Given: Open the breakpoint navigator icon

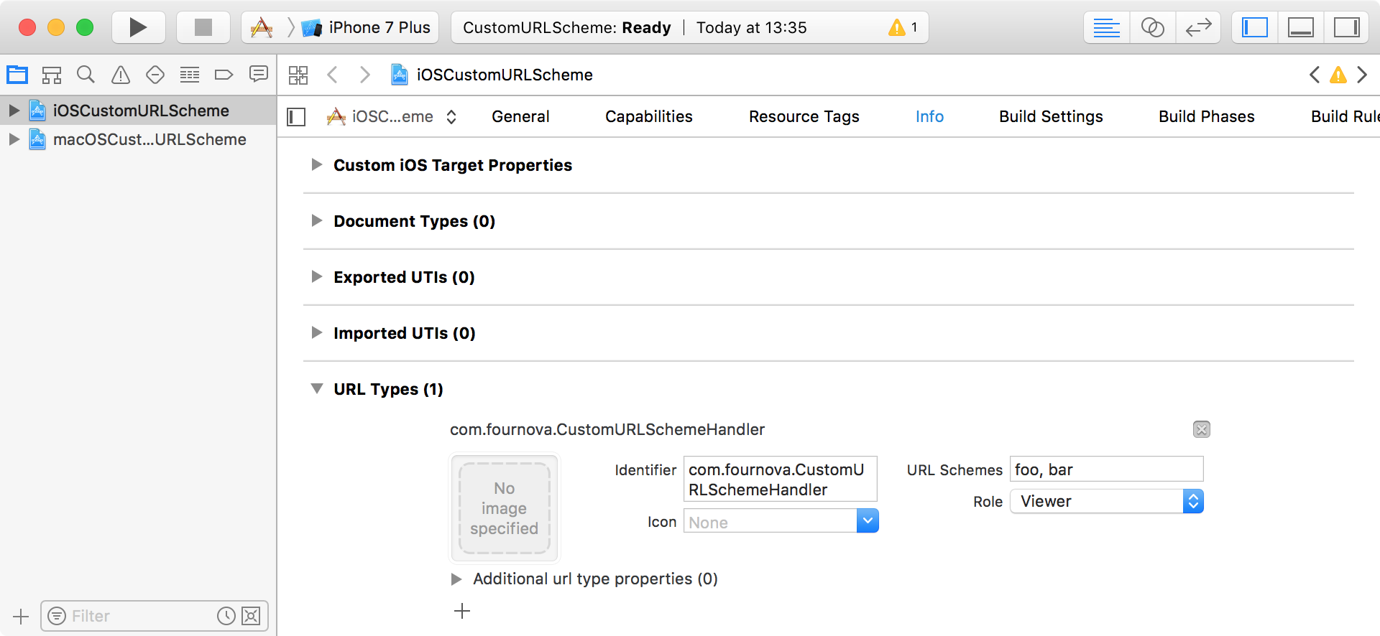Looking at the screenshot, I should 224,75.
